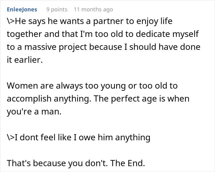Click the line starting "to a massive project"
Image resolution: width=215 pixels, height=172 pixels.
click(x=104, y=47)
